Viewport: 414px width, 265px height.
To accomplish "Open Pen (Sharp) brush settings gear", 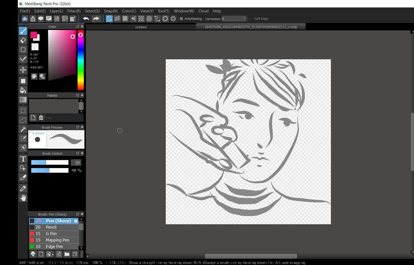I will click(76, 221).
